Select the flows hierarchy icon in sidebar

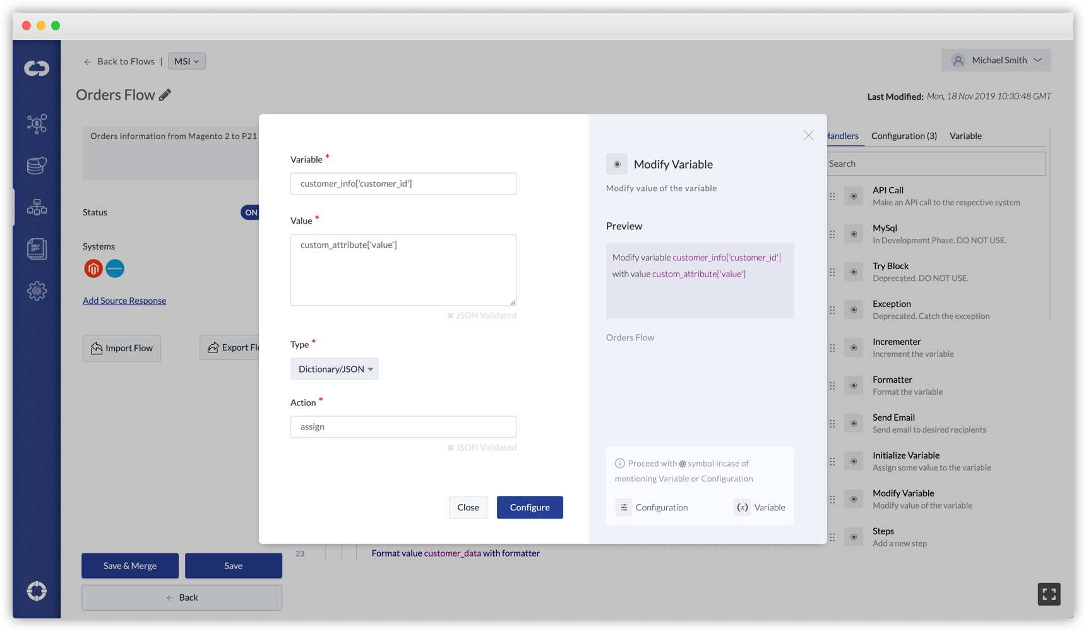(x=37, y=207)
